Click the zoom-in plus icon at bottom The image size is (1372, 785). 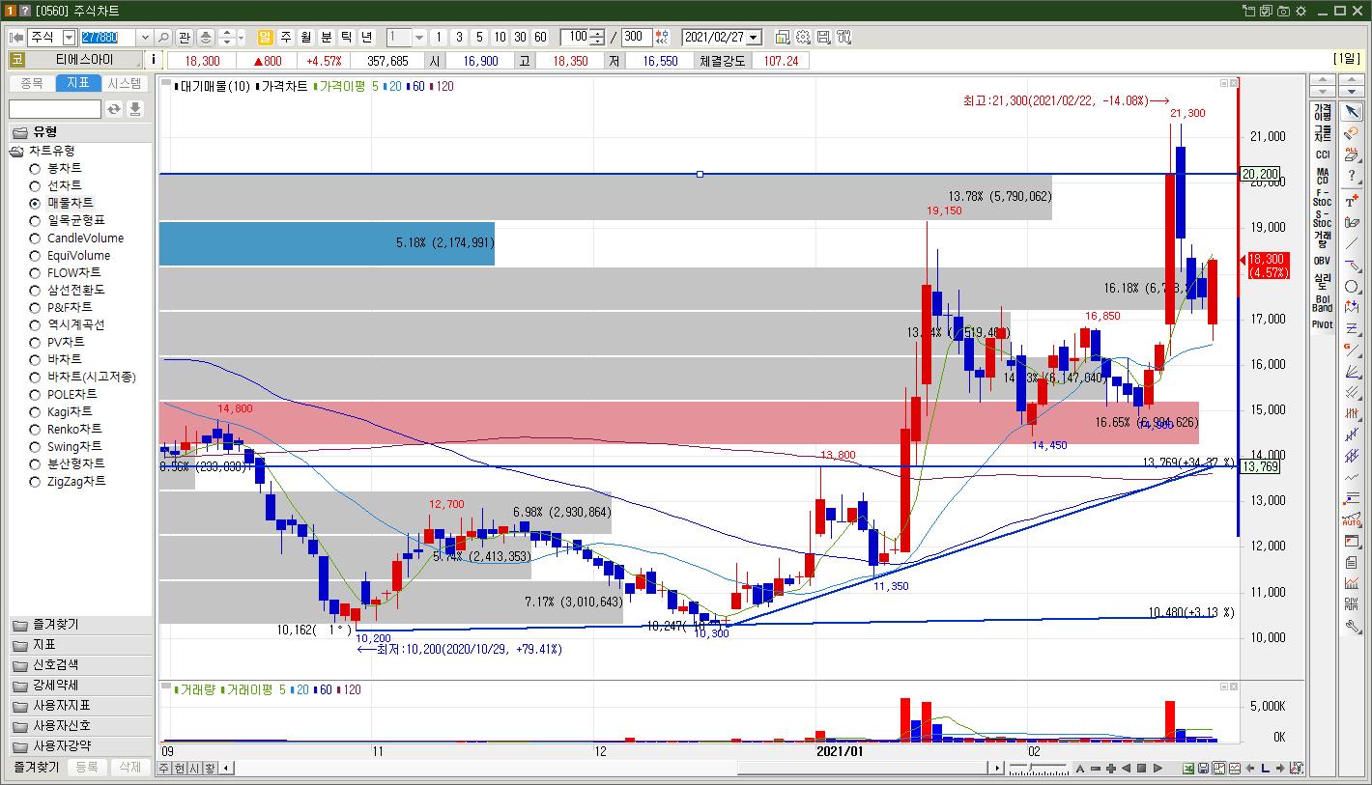click(x=1110, y=769)
